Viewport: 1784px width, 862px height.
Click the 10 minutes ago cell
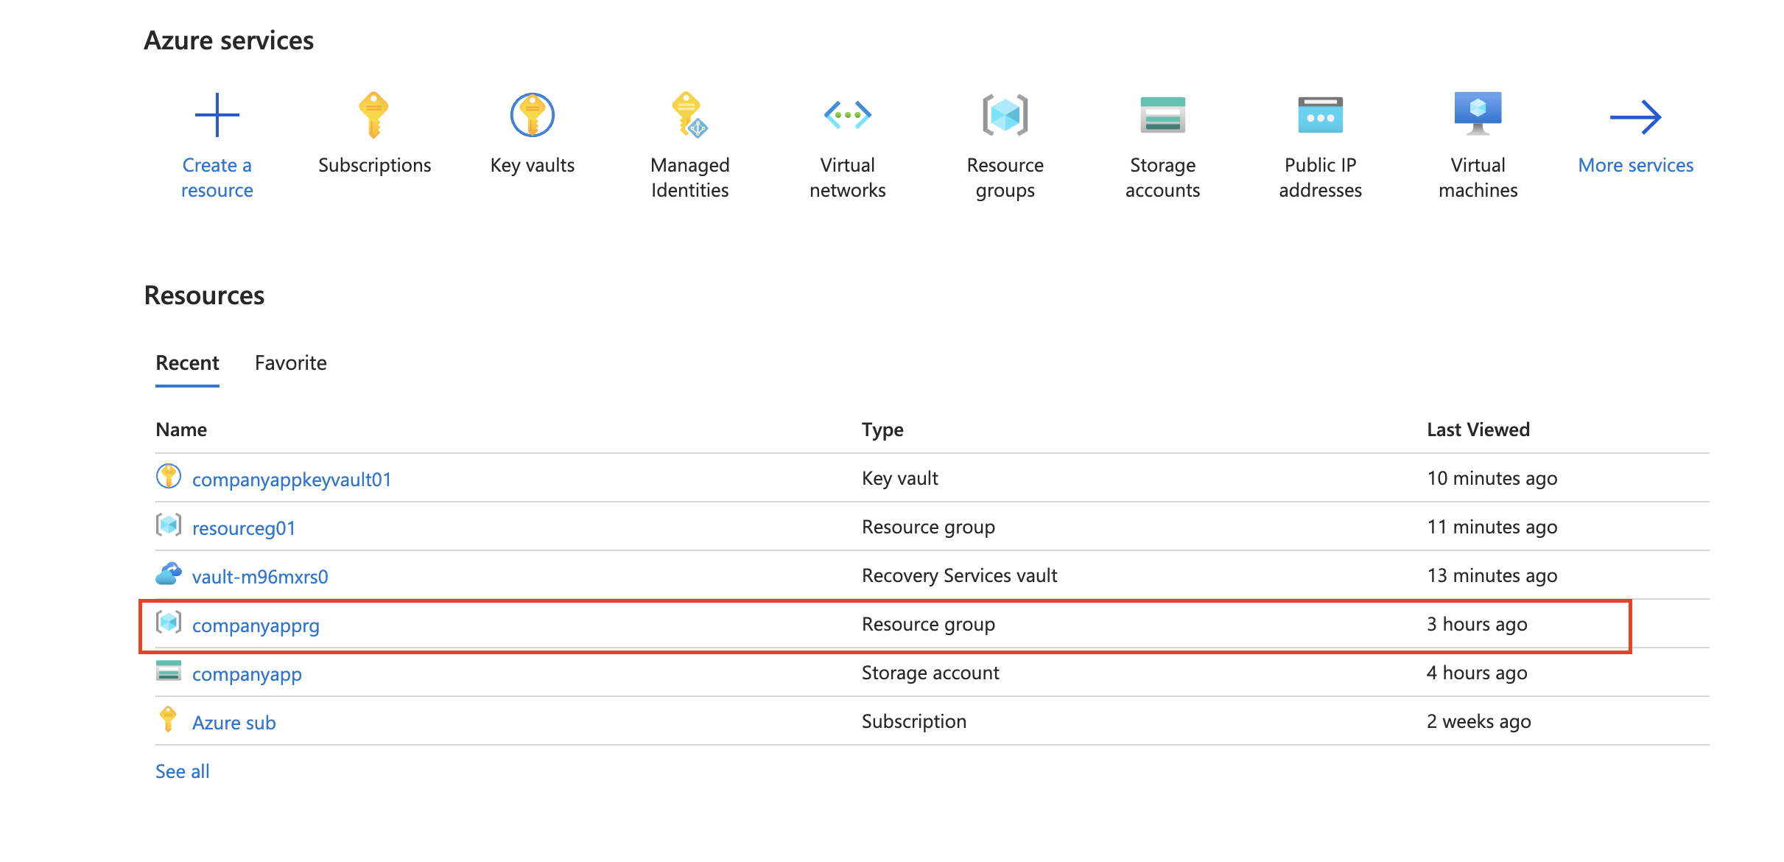pyautogui.click(x=1492, y=478)
